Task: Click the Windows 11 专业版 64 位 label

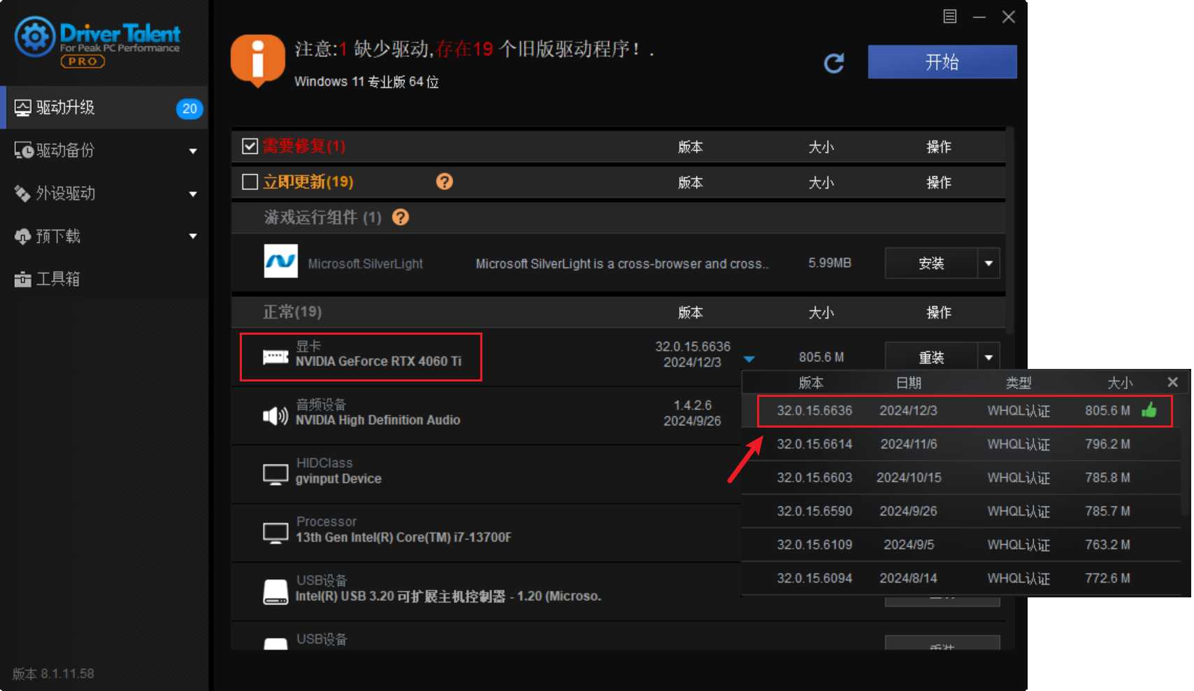Action: click(x=366, y=82)
